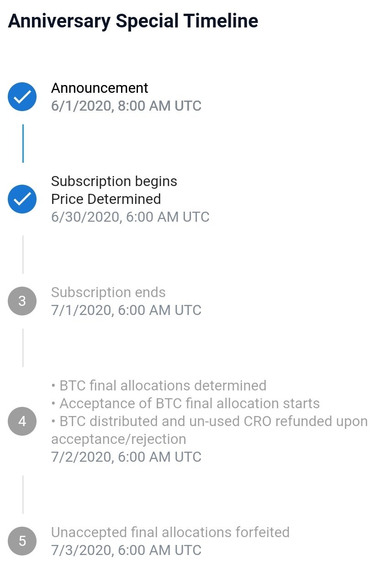The image size is (375, 571).
Task: Click the Announcement blue checkmark icon
Action: pos(22,97)
